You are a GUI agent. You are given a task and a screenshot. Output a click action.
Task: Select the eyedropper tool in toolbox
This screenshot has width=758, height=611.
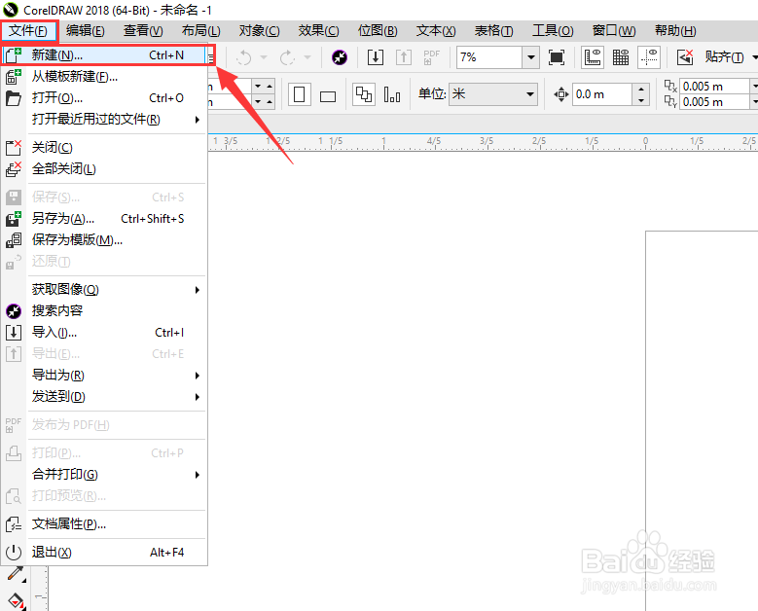(16, 574)
